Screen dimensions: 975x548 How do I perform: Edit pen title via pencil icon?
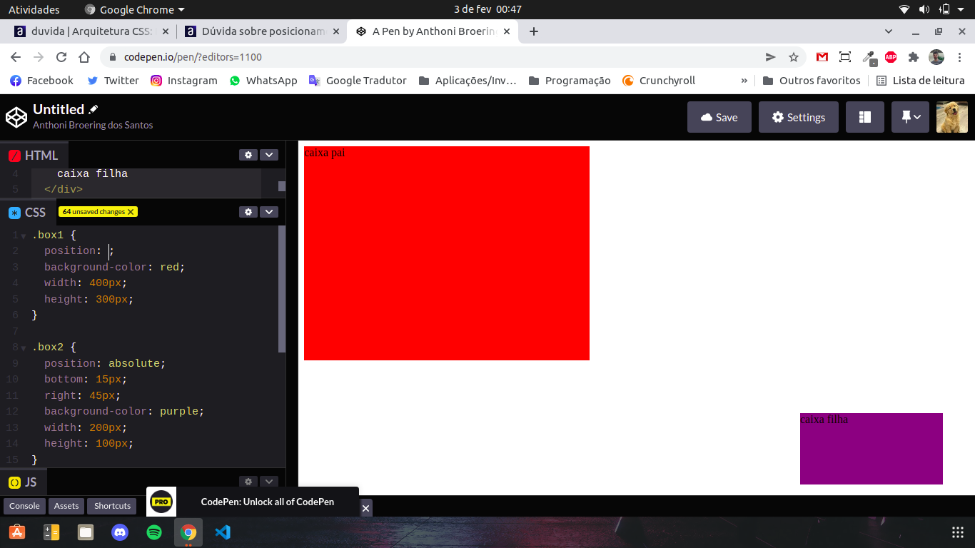[x=94, y=109]
